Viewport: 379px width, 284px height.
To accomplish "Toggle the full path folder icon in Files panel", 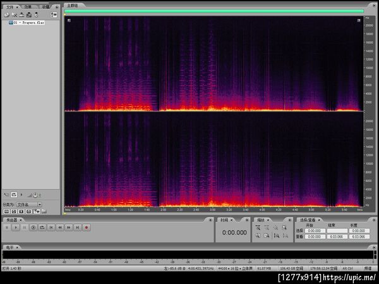I will [44, 211].
